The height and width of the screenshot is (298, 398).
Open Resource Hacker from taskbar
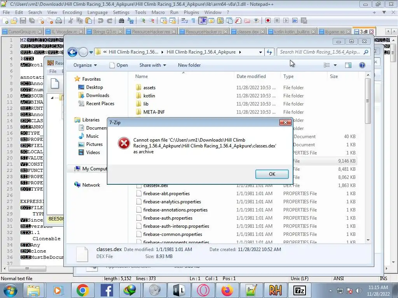[276, 290]
